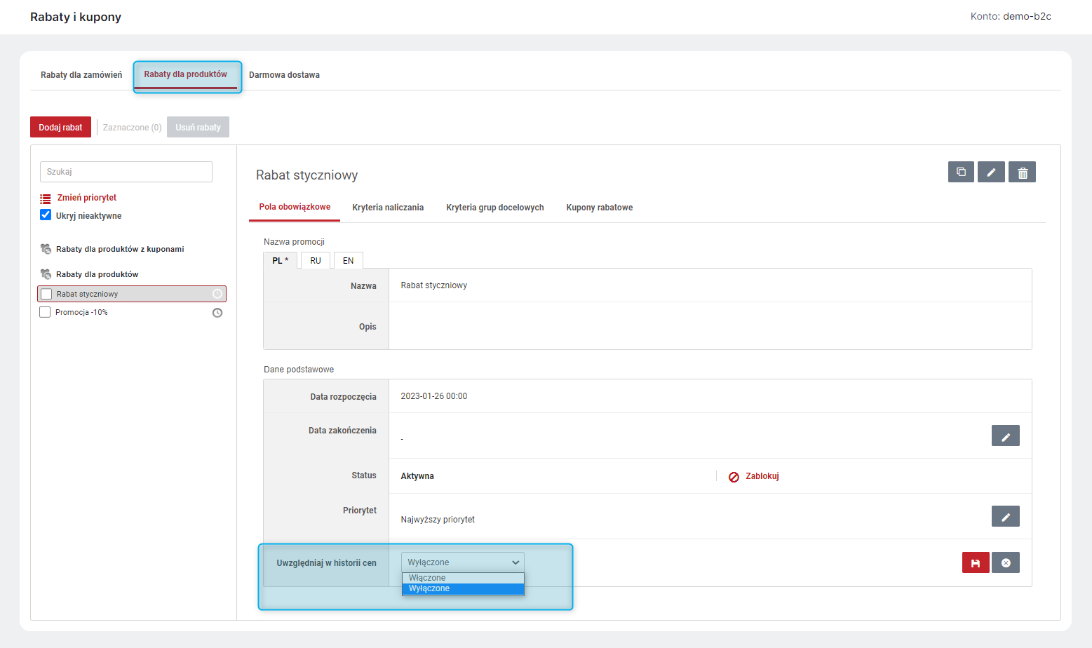Click the Najwyższy priorytet value
The width and height of the screenshot is (1092, 648).
pos(438,520)
